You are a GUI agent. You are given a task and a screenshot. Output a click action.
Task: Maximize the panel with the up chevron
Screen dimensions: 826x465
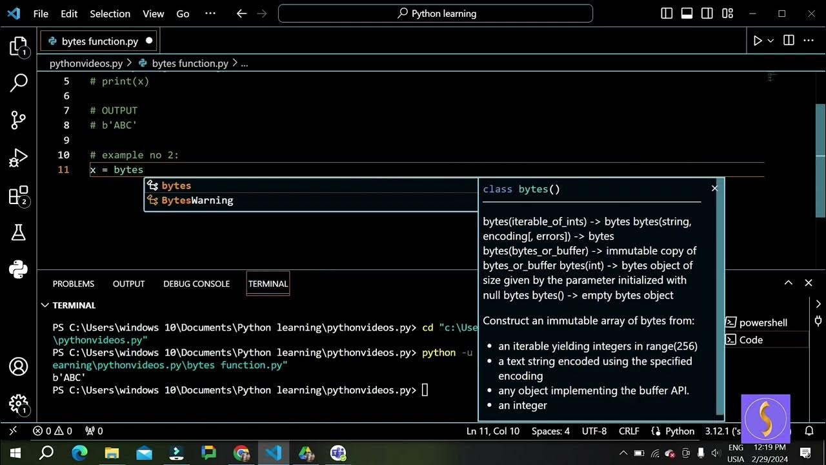click(788, 282)
